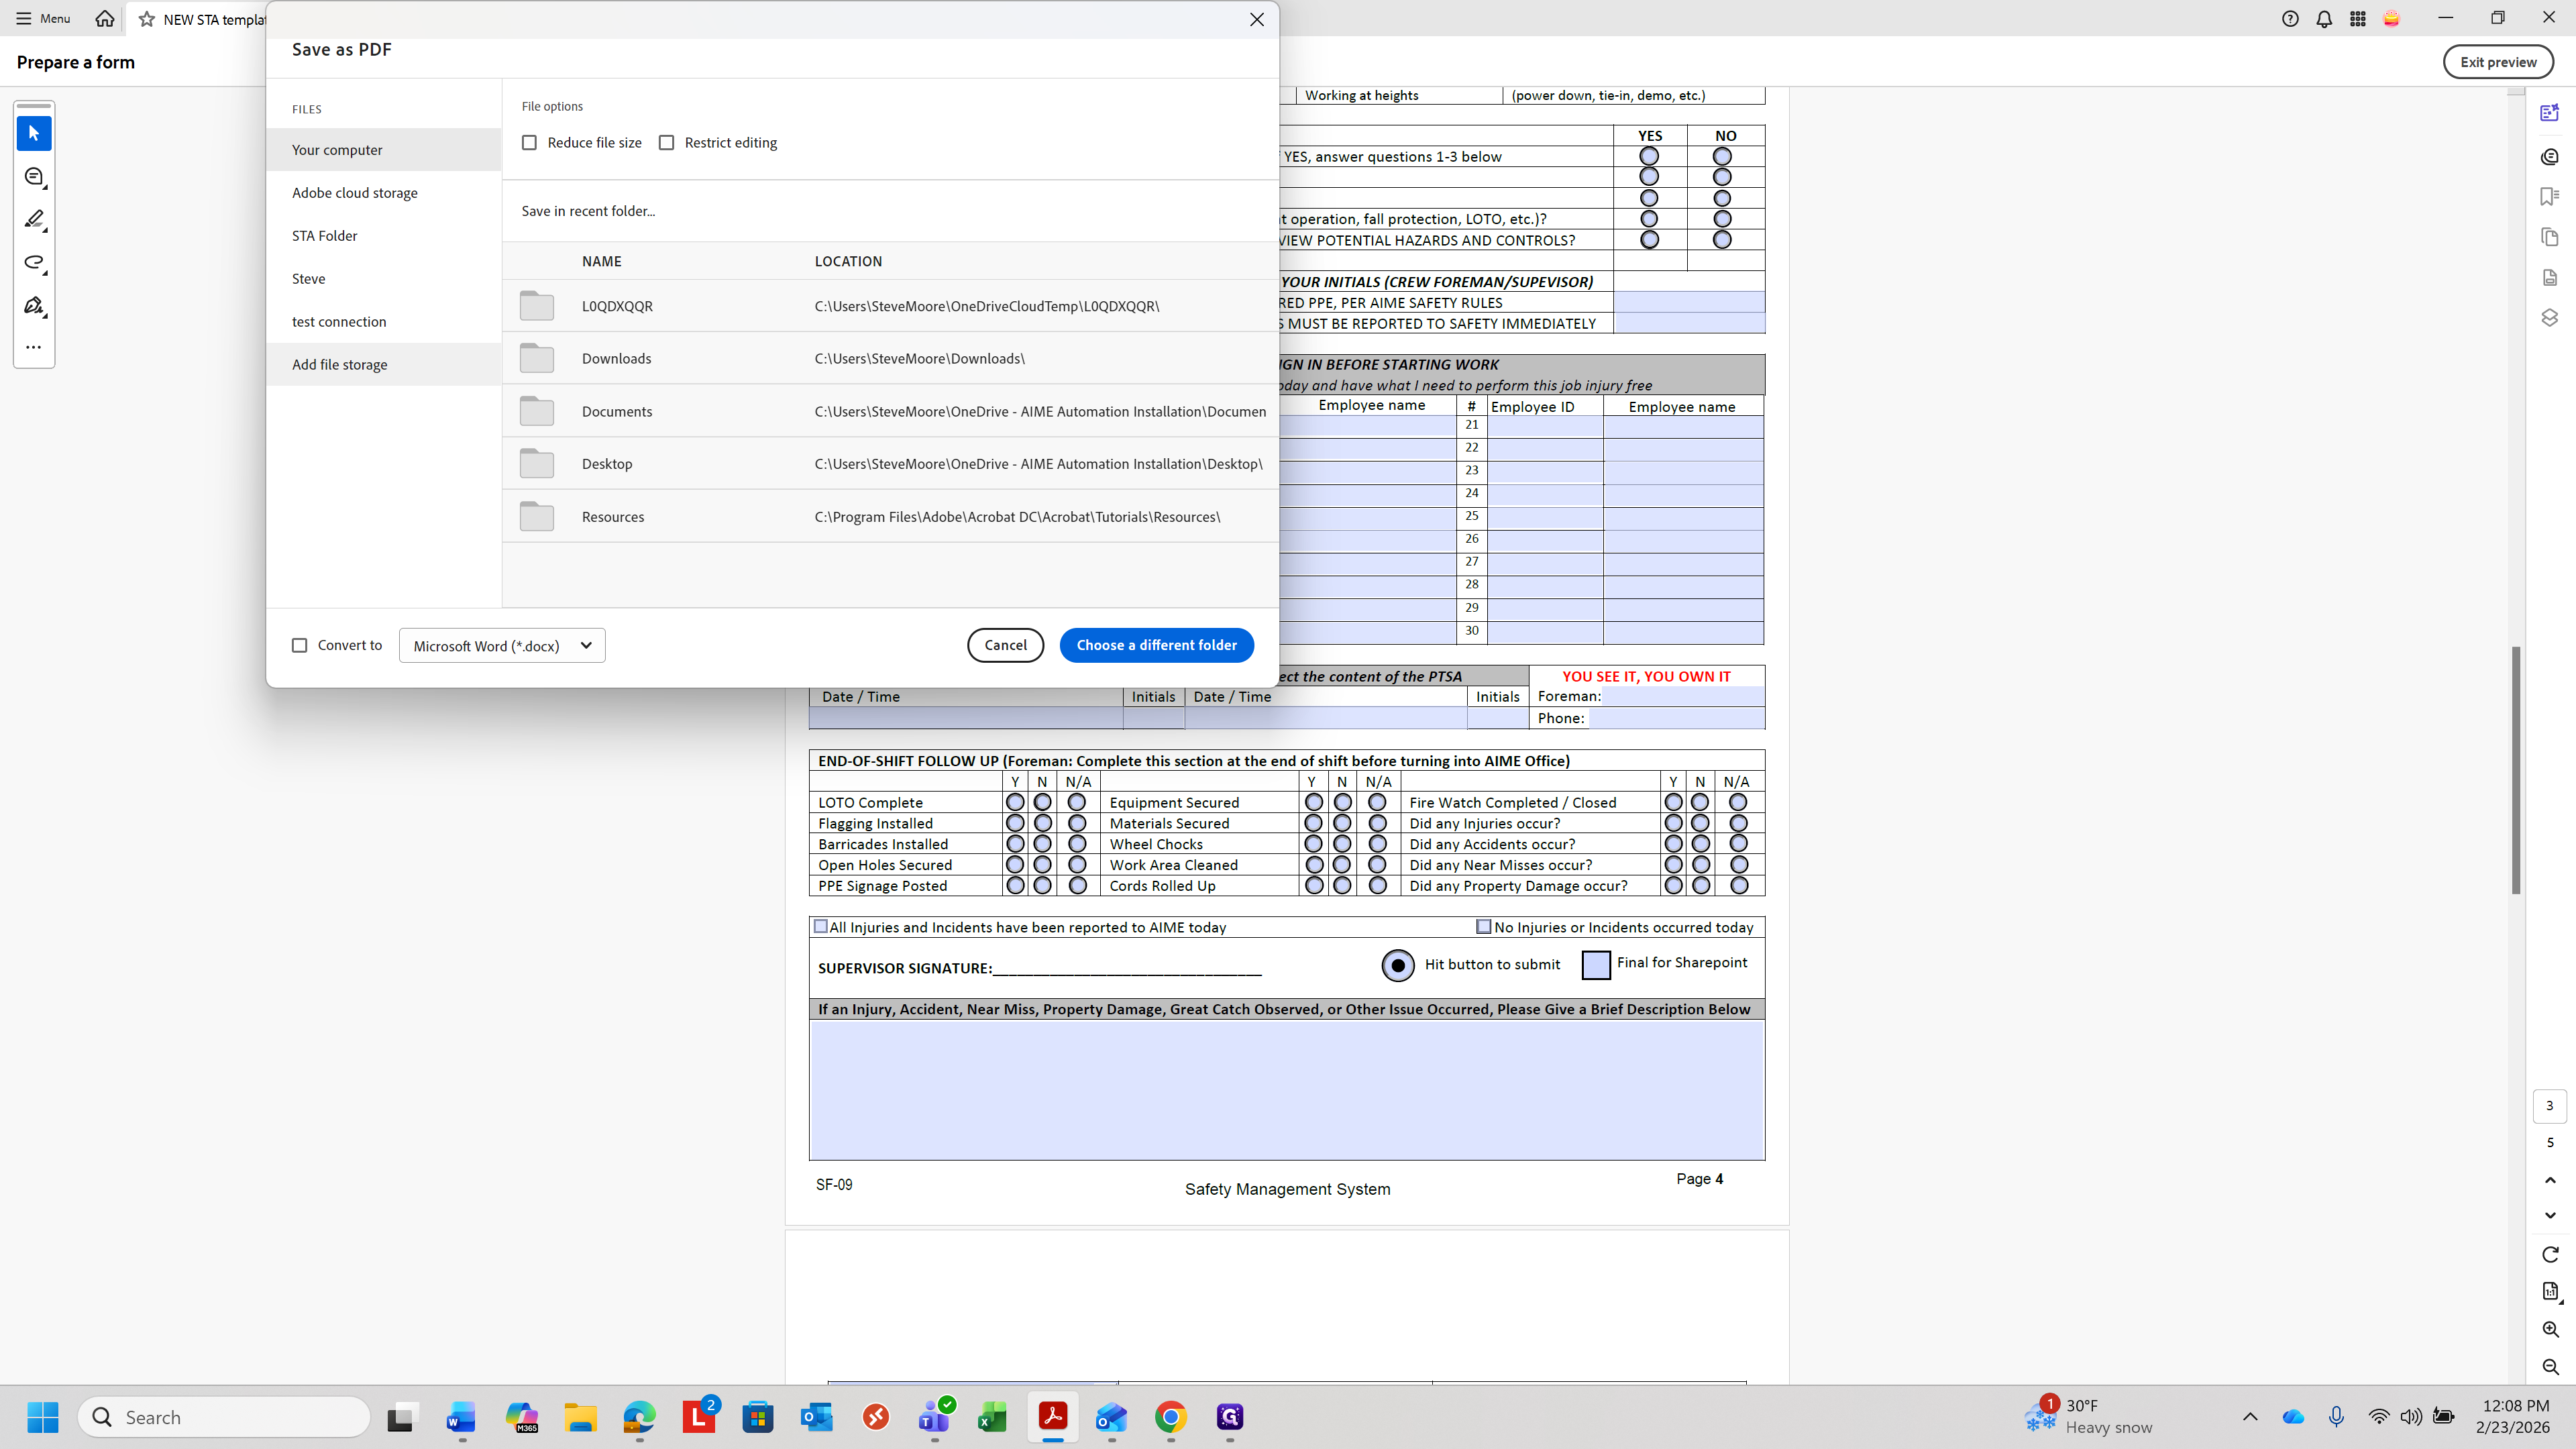Screen dimensions: 2576x1449
Task: Click the document vertical scrollbar thumb
Action: click(x=2515, y=770)
